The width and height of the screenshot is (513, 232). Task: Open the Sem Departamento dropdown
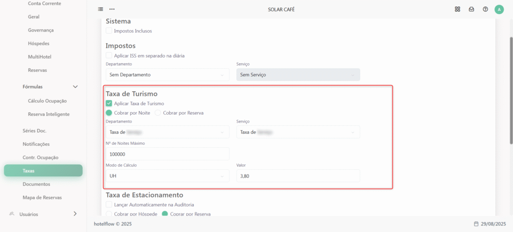[x=167, y=75]
